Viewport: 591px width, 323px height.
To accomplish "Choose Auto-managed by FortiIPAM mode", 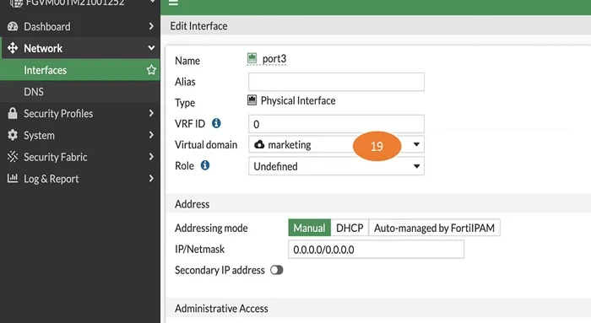I will [x=435, y=228].
